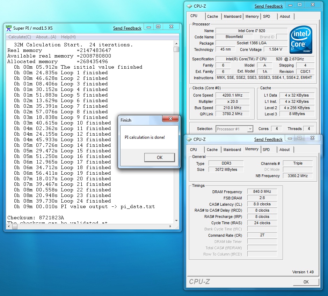Click the Cycle Time value 24 clocks

262,223
